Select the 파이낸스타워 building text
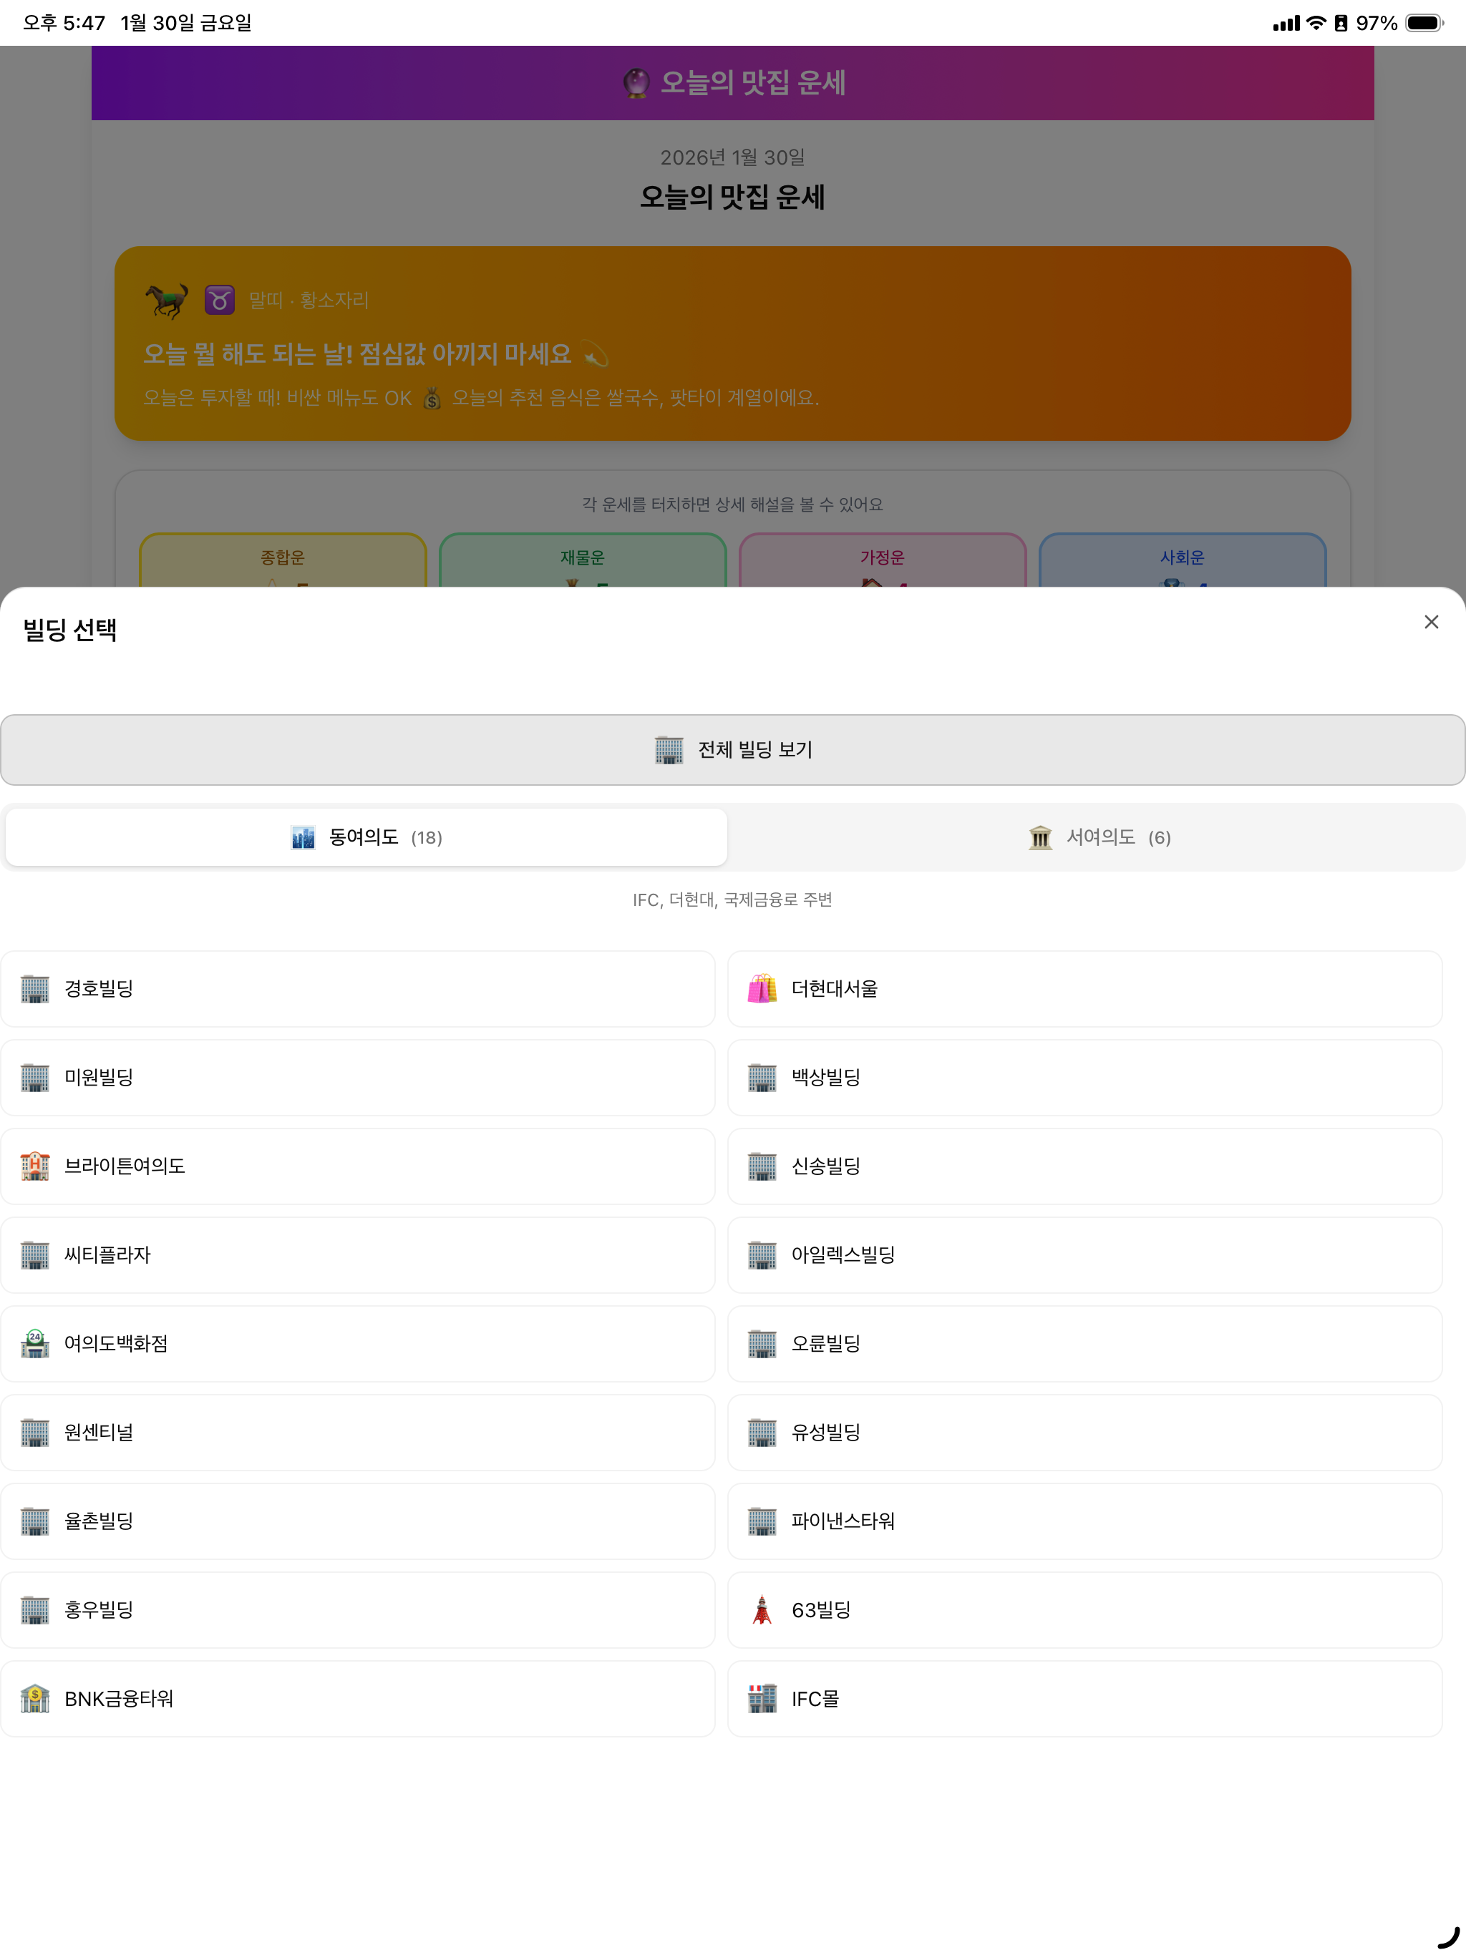1466x1955 pixels. tap(843, 1521)
